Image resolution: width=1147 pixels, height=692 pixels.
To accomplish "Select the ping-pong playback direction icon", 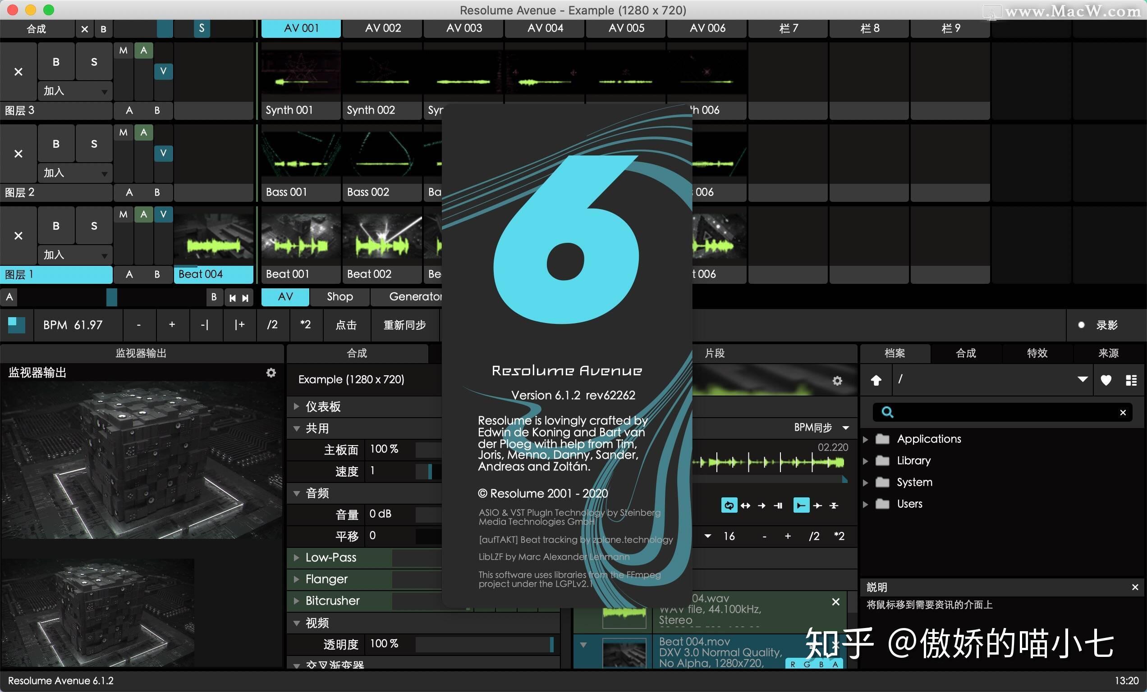I will (745, 505).
